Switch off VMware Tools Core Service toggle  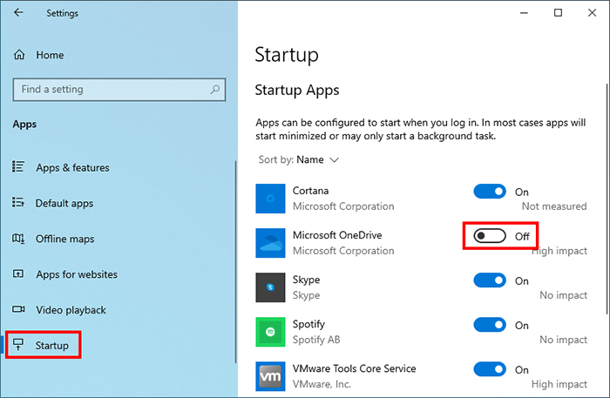click(490, 369)
